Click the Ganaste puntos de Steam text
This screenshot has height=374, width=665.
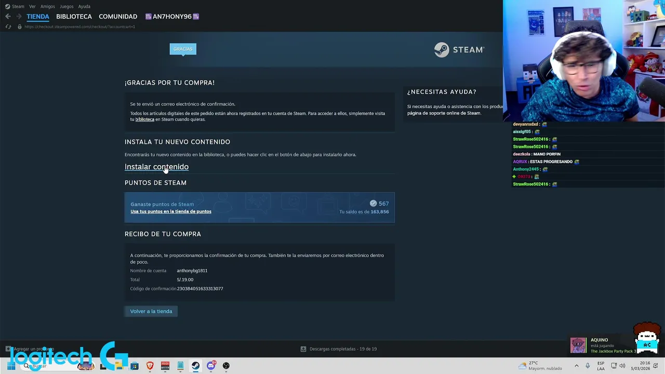click(x=162, y=204)
